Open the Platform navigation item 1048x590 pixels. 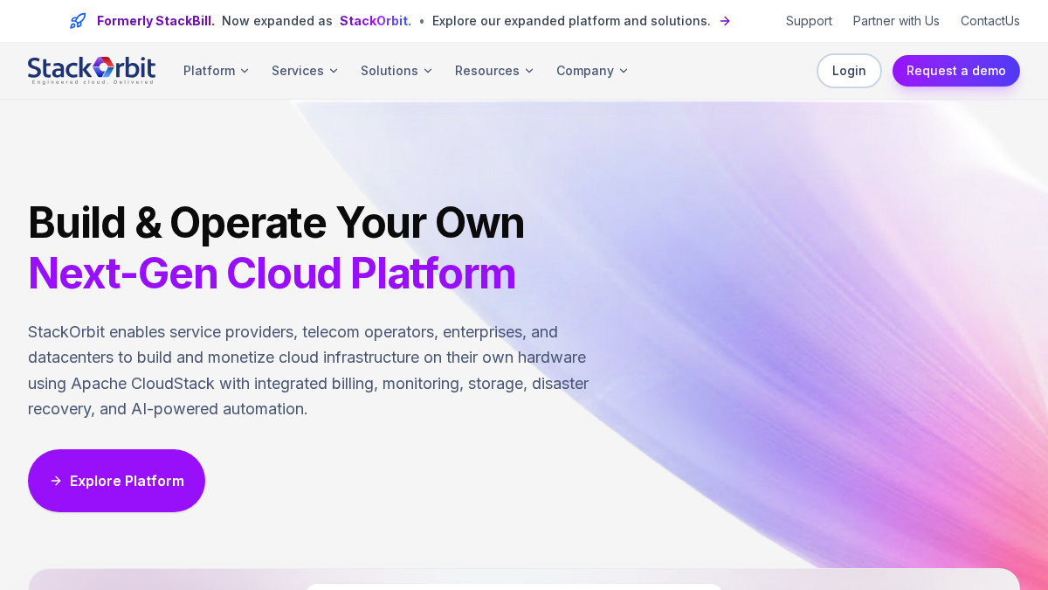click(x=217, y=71)
